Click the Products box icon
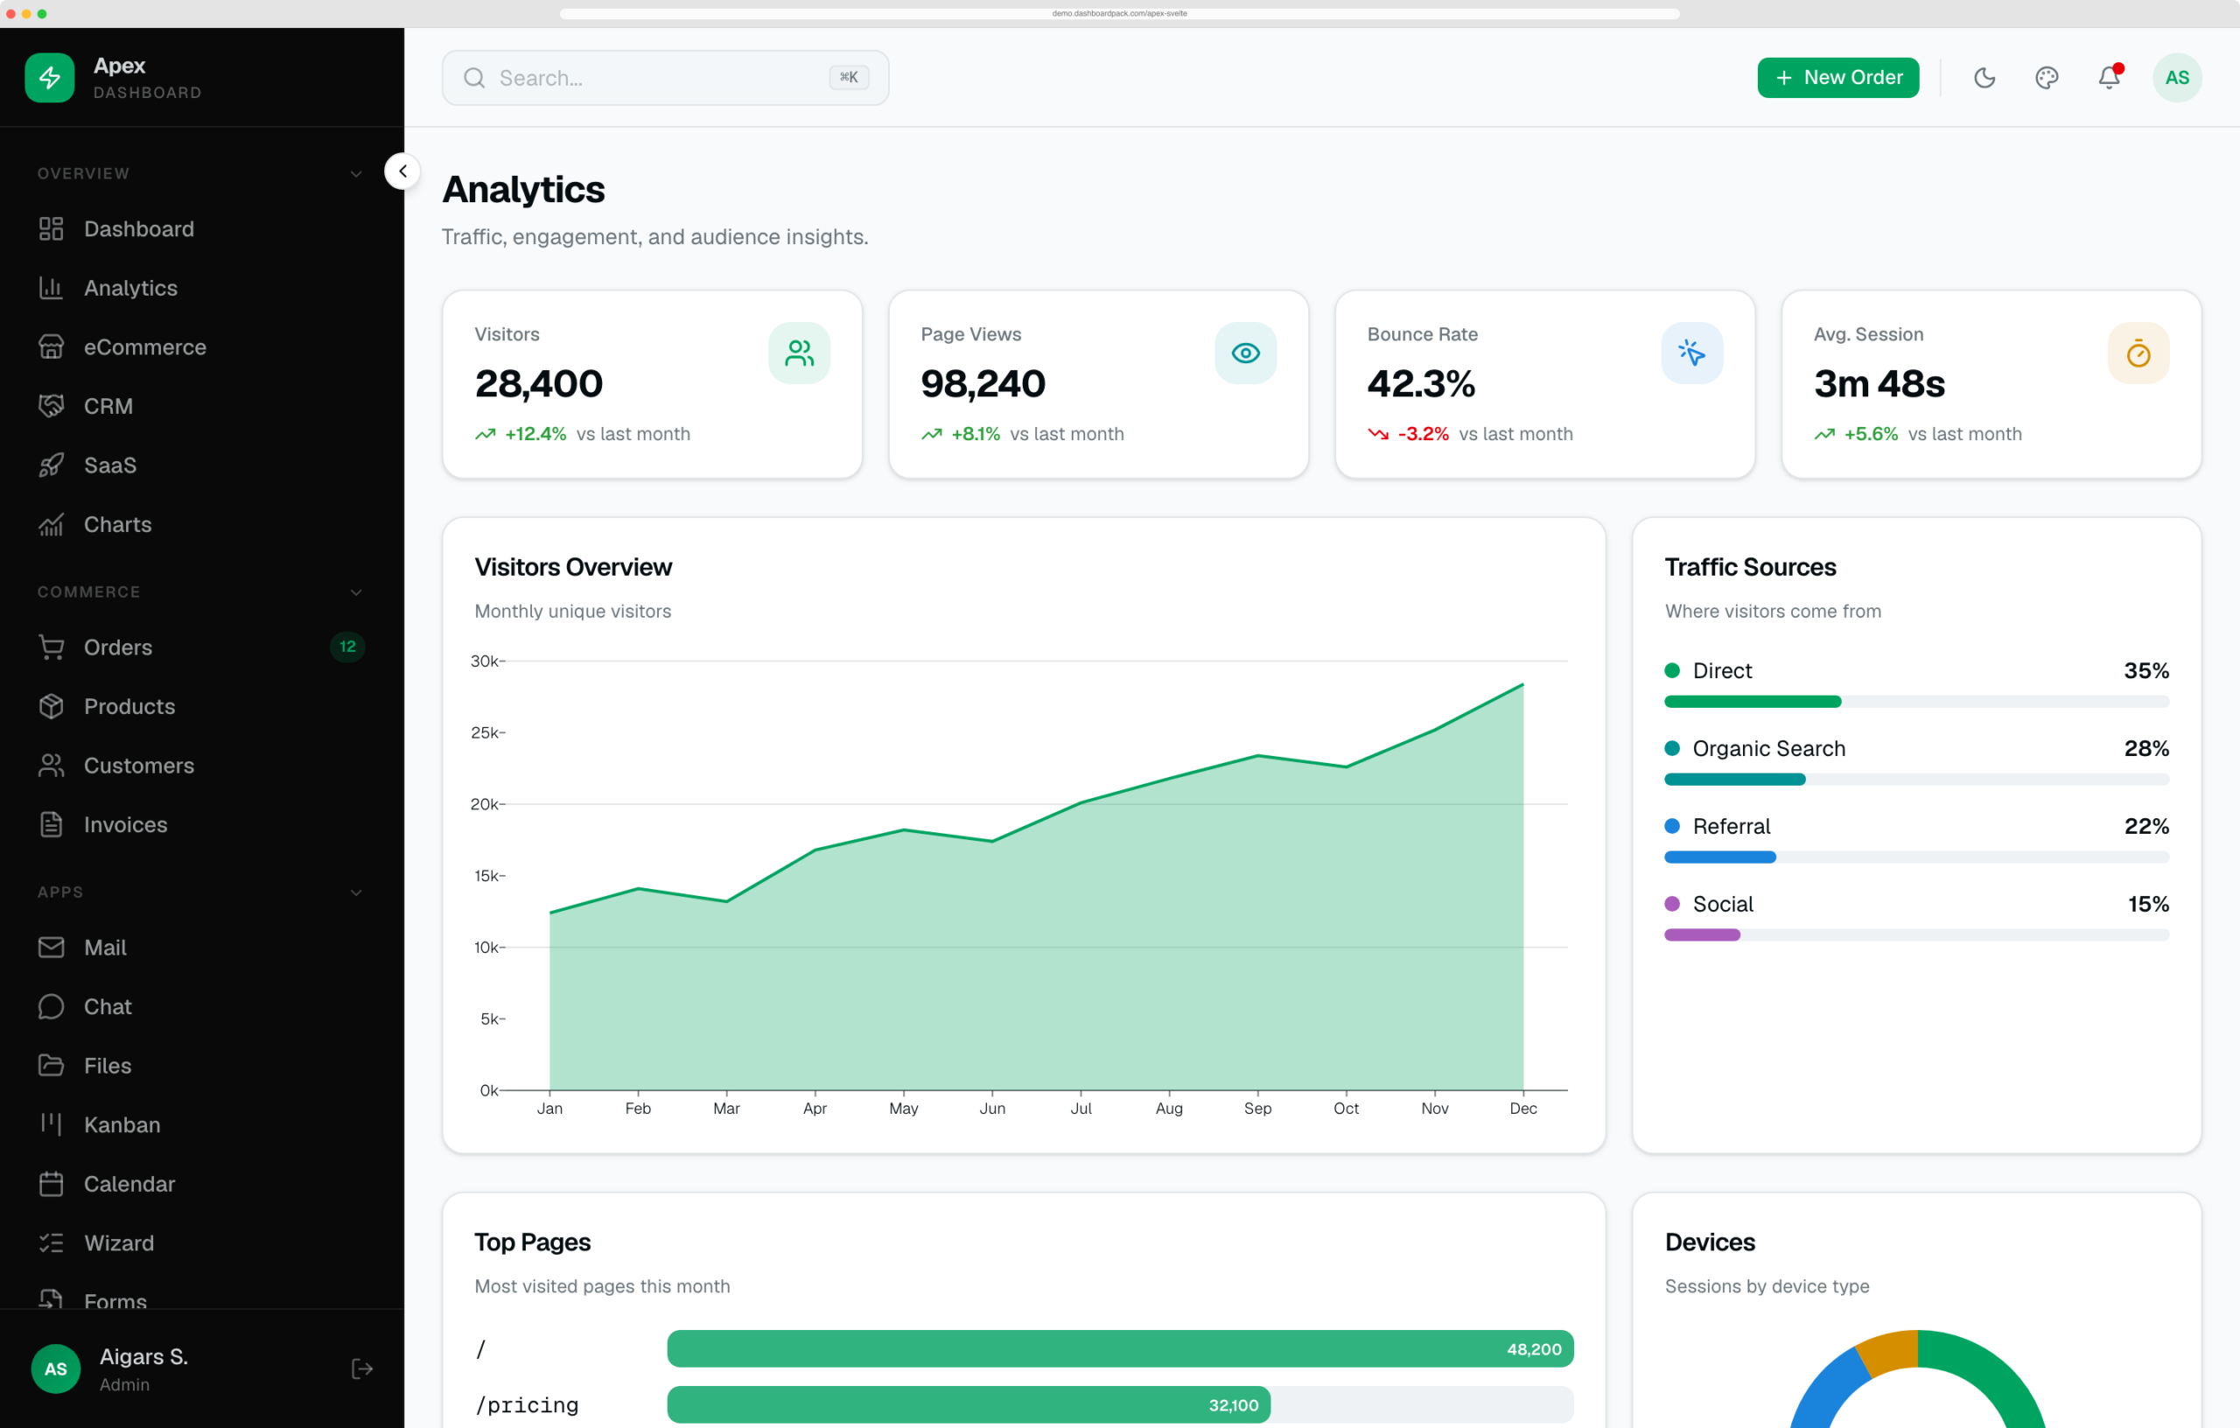2240x1428 pixels. click(51, 707)
